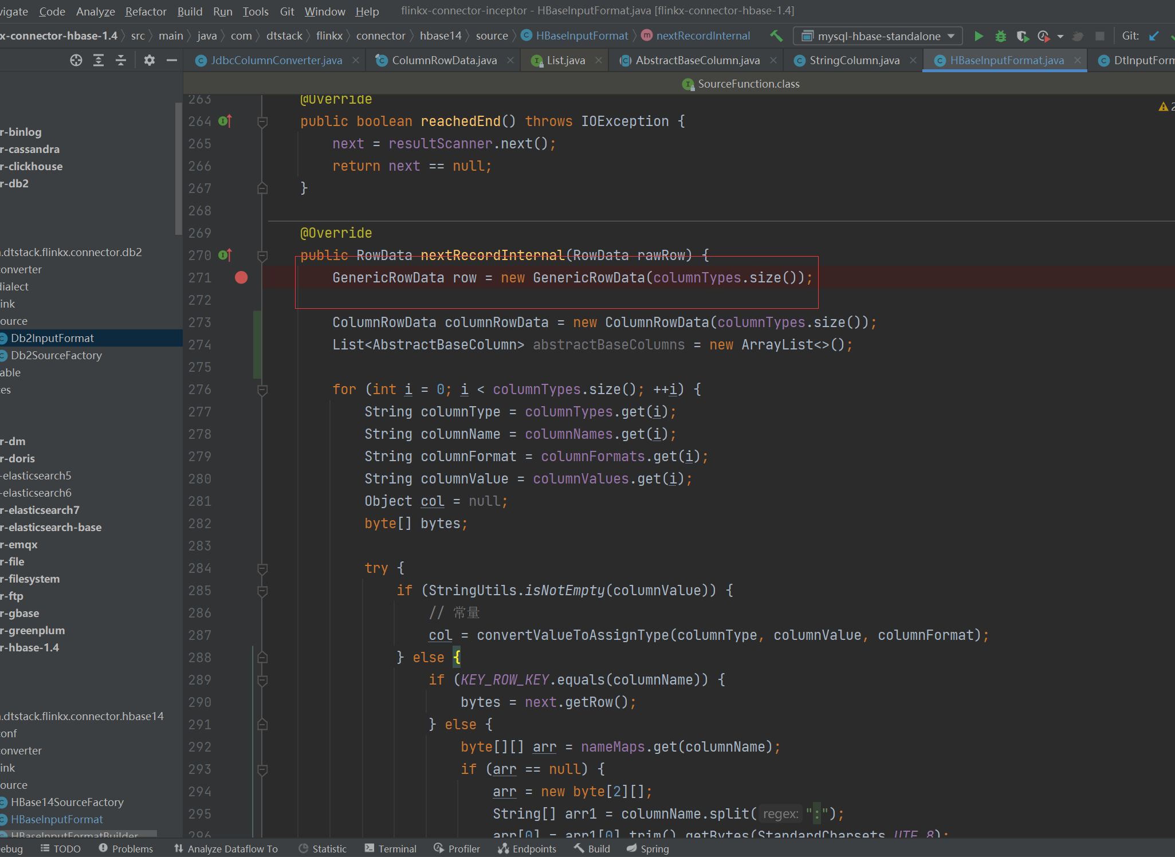Stop the running process
This screenshot has height=857, width=1175.
pyautogui.click(x=1101, y=36)
